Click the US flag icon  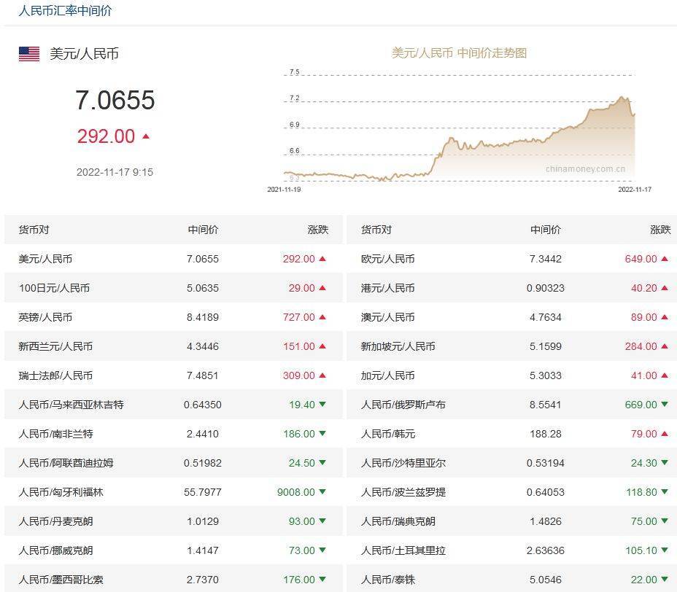pos(29,54)
